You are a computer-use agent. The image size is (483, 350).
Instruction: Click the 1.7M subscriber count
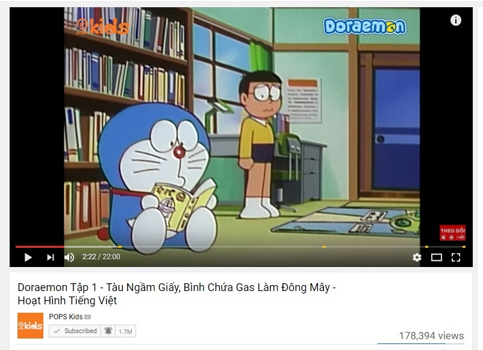(125, 331)
